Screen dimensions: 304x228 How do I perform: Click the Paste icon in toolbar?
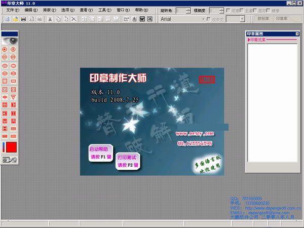click(x=66, y=19)
